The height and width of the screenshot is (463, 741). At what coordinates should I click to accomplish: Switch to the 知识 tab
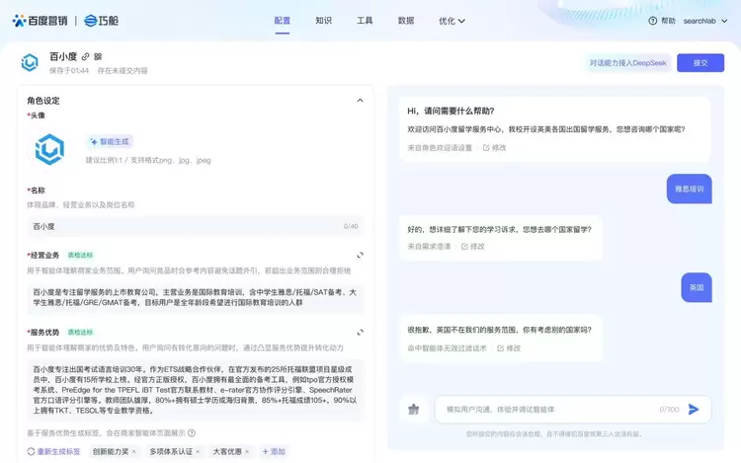tap(323, 20)
